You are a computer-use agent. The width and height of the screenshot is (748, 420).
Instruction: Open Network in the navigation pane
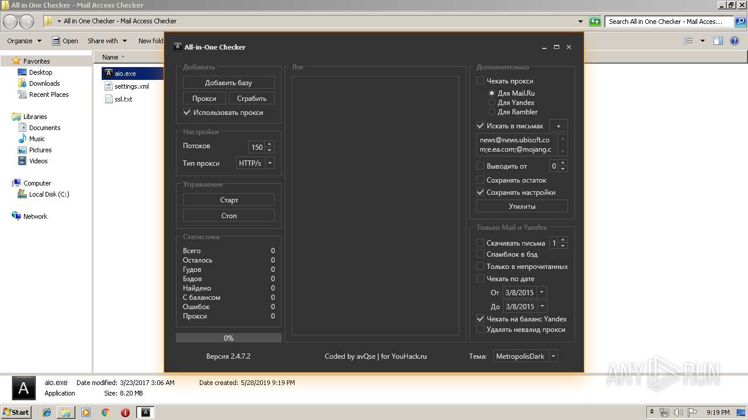click(x=35, y=216)
